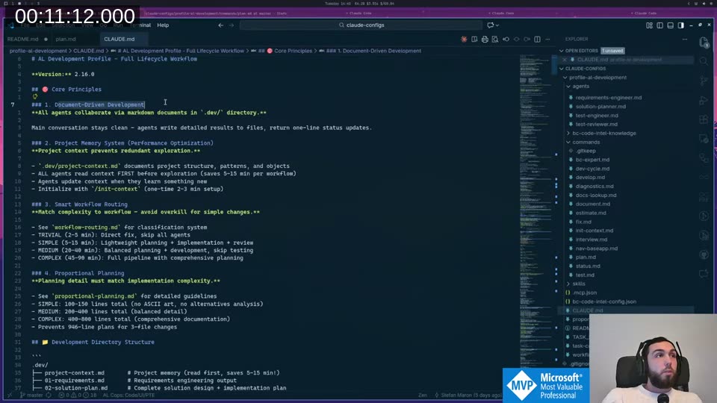Click the find-in-document magnifier icon
Viewport: 717px width, 403px height.
coord(495,40)
